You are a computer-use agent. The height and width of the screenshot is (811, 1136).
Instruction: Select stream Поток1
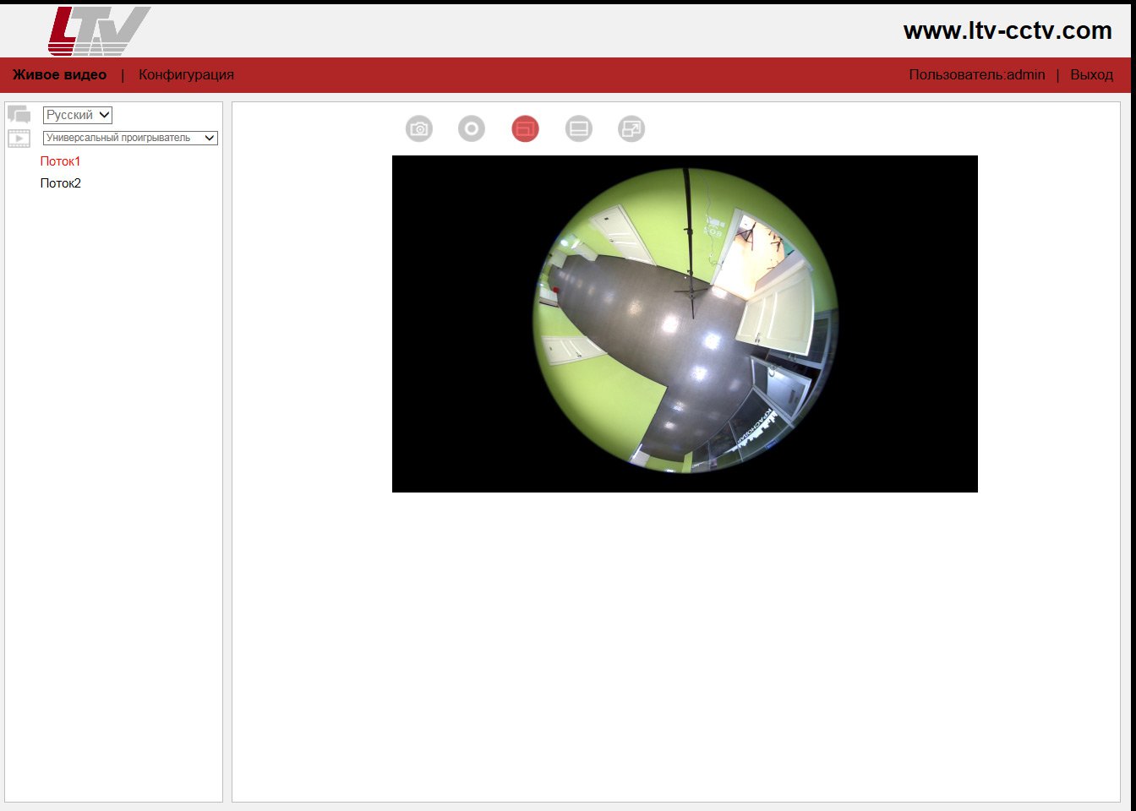pyautogui.click(x=60, y=161)
